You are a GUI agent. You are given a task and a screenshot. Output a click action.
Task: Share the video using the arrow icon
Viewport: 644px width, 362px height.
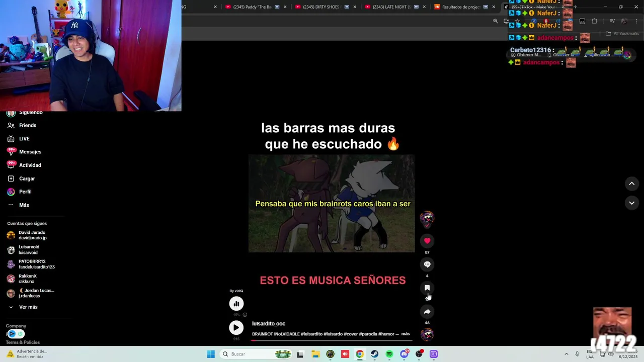(427, 312)
